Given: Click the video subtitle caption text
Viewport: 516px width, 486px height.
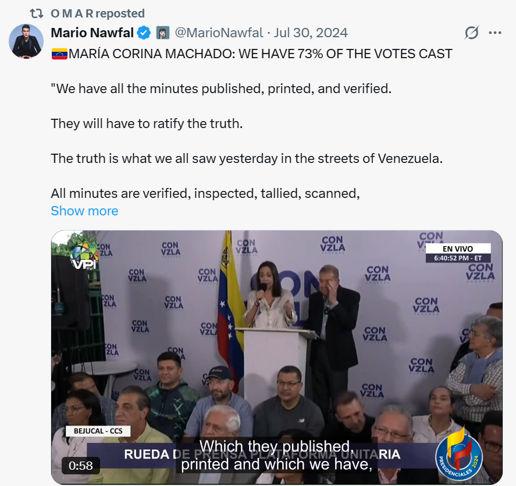Looking at the screenshot, I should [x=276, y=455].
